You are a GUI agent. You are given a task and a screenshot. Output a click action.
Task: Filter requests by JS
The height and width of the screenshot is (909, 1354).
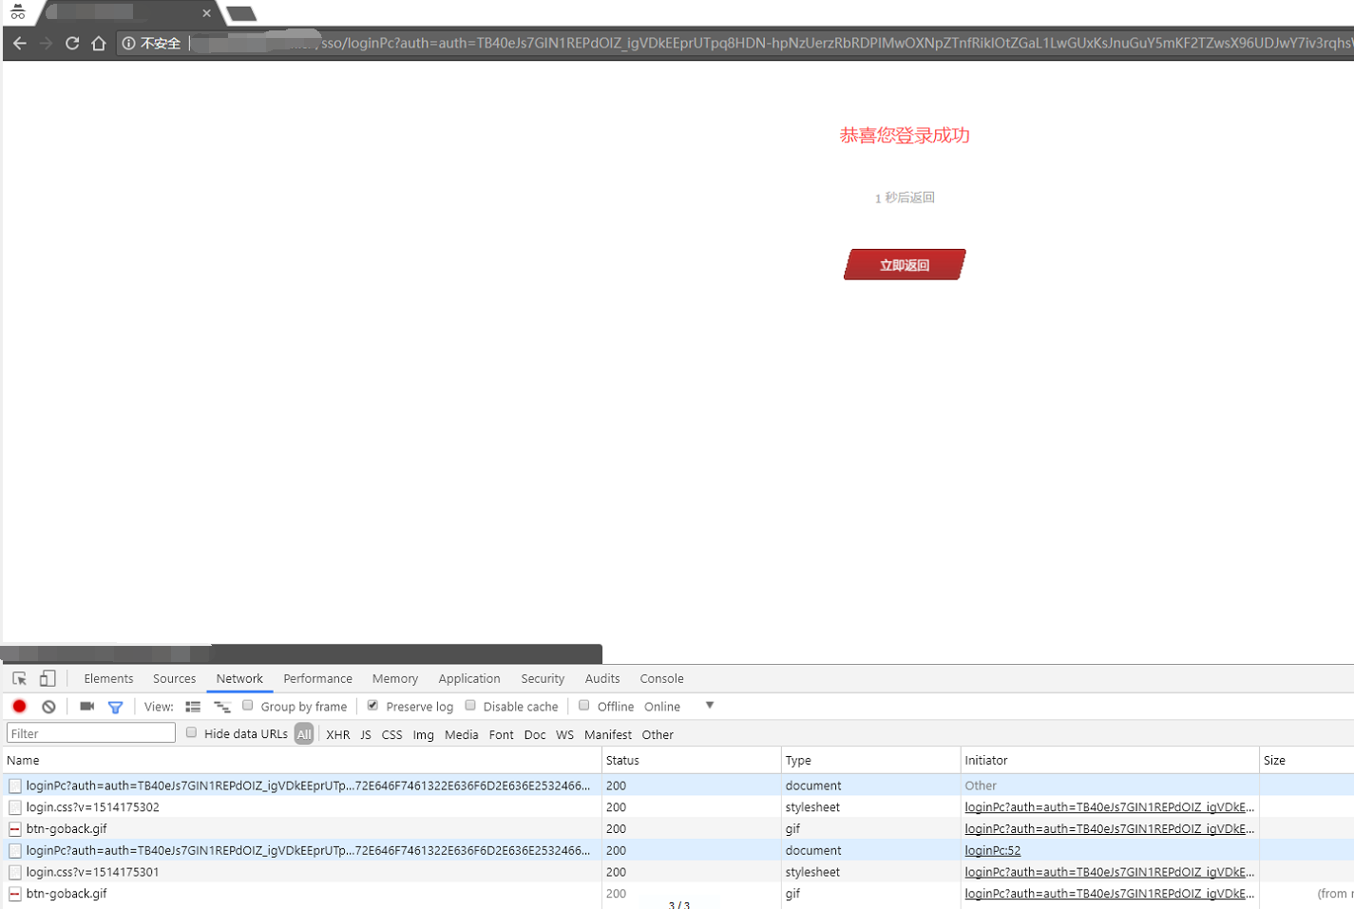point(366,734)
